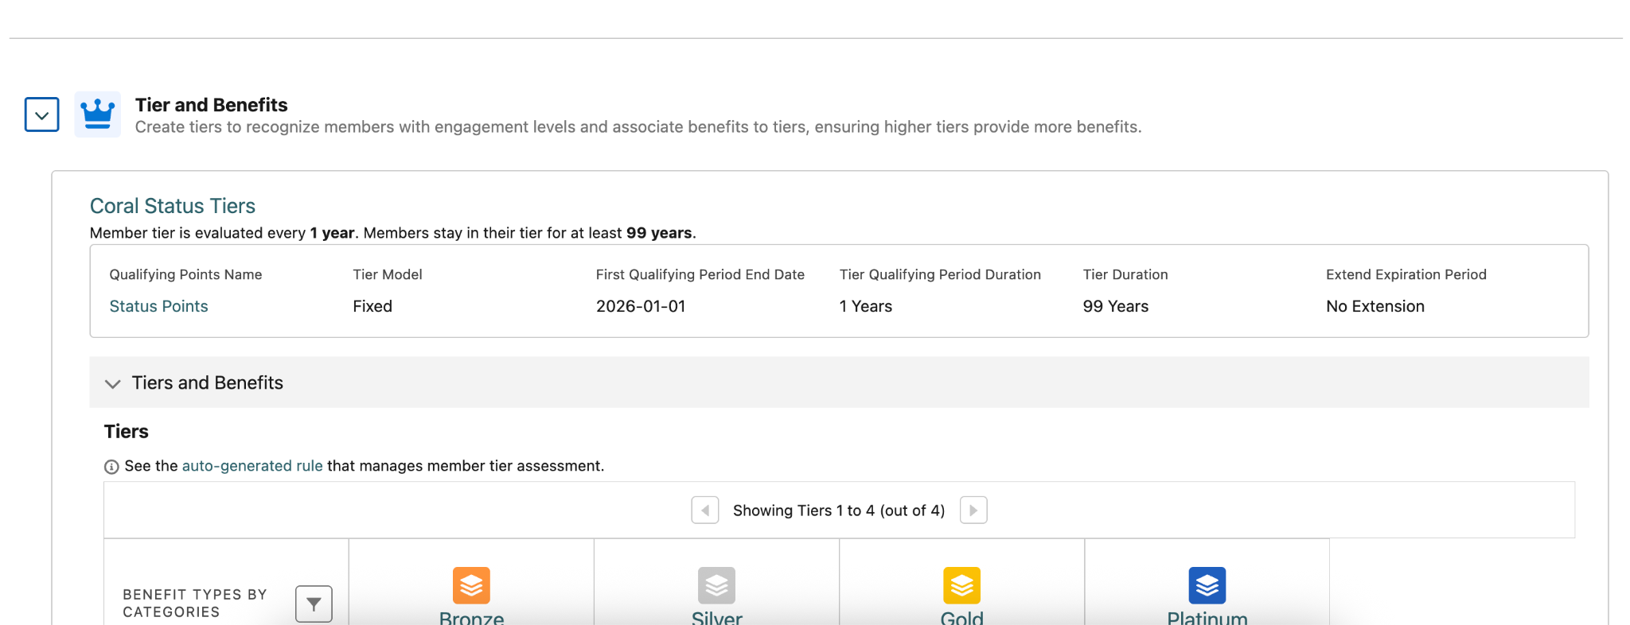Go to next tiers page arrow
The height and width of the screenshot is (625, 1630).
click(973, 510)
